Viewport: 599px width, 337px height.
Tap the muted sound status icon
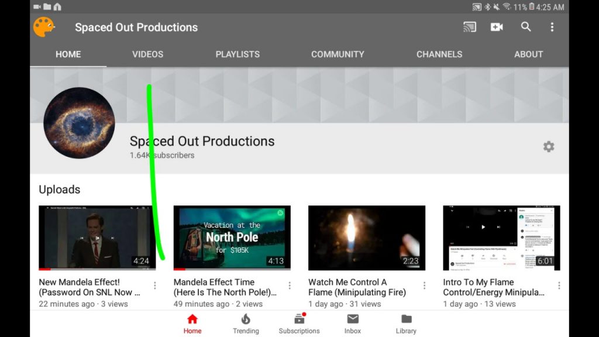[x=496, y=7]
